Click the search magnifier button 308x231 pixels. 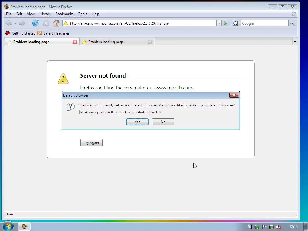click(292, 23)
